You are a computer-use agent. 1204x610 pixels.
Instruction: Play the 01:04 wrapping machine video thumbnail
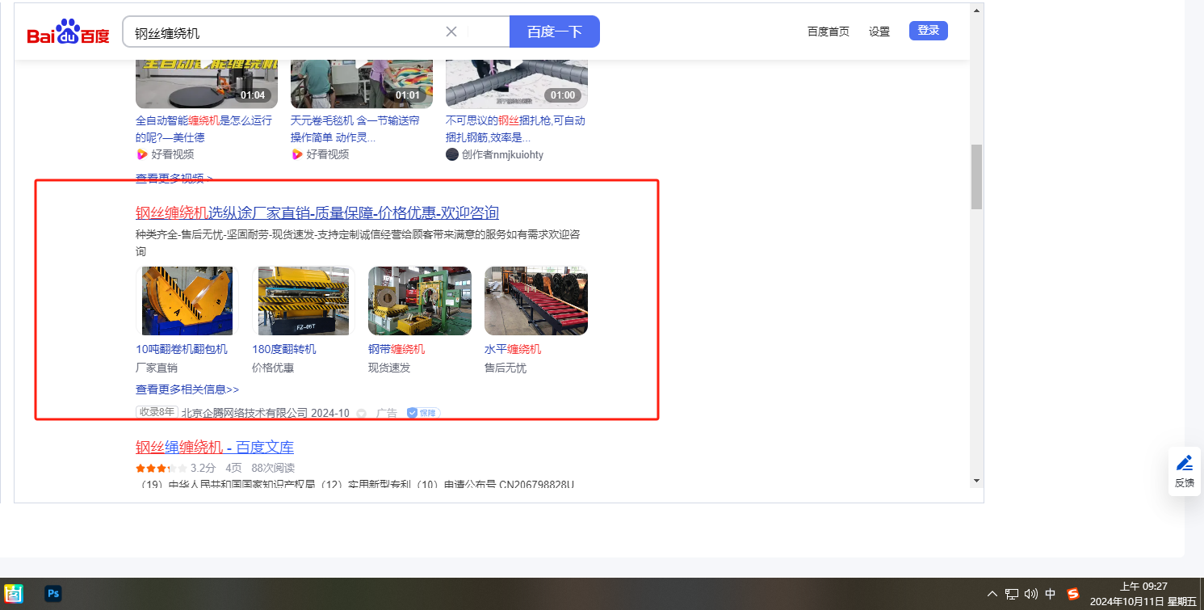tap(207, 84)
